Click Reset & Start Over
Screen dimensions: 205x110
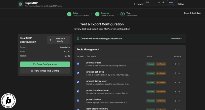(193, 13)
